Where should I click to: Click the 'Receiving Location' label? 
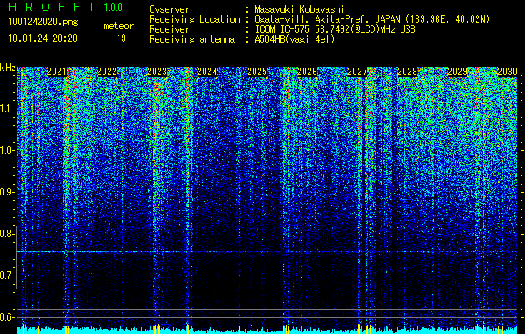click(194, 19)
